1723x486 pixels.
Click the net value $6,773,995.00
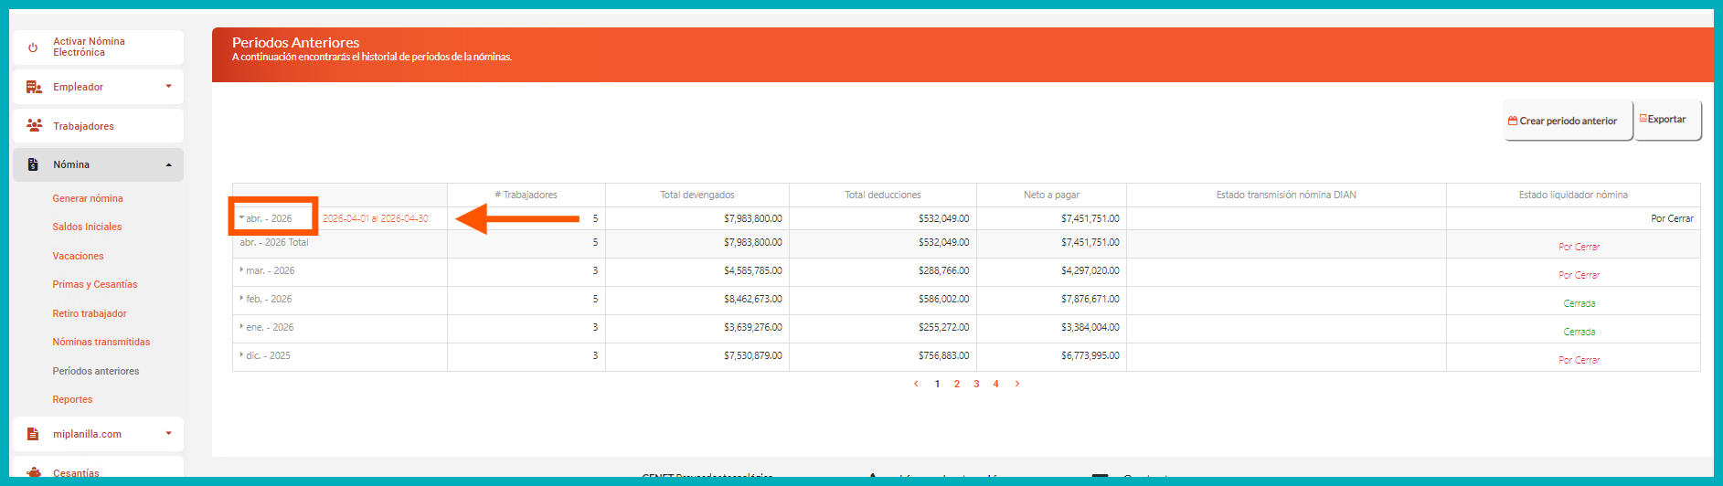click(x=1090, y=355)
